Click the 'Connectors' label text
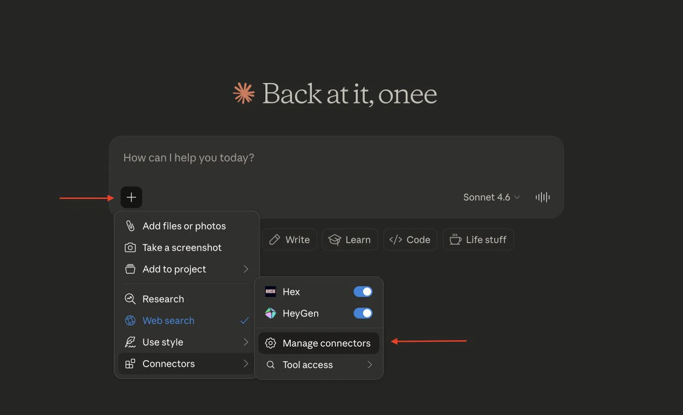Screen dimensions: 683x415 tap(168, 364)
